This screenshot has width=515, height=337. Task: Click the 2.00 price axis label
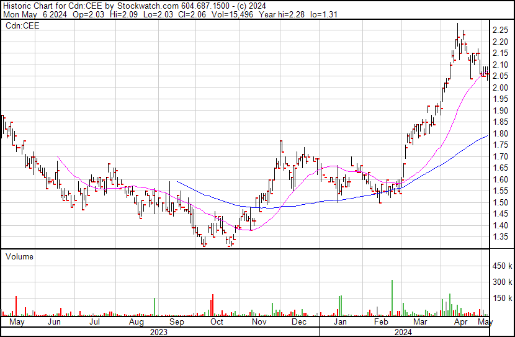tap(500, 88)
